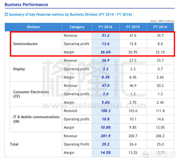
Task: Select Semiconductor FY 2016 margin '26.6%'
Action: click(106, 52)
